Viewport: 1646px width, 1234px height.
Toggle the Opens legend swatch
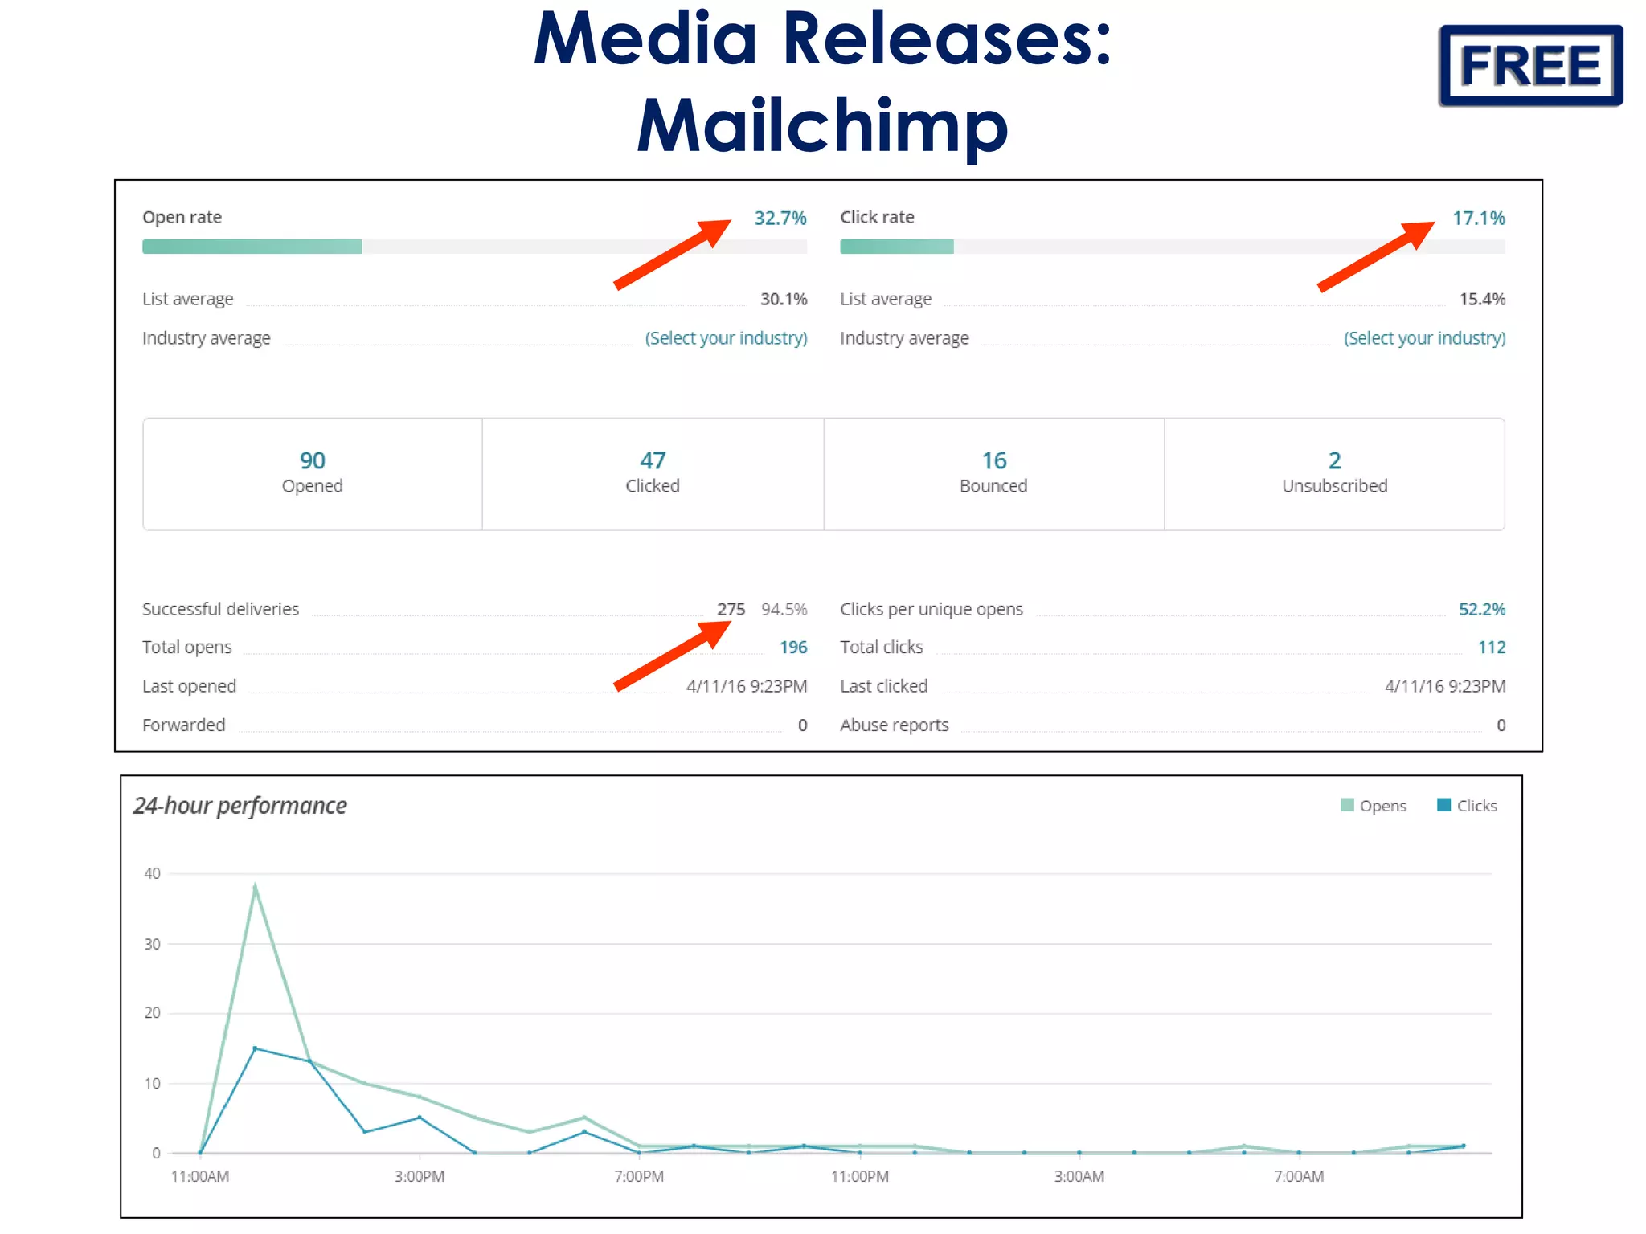click(1348, 805)
